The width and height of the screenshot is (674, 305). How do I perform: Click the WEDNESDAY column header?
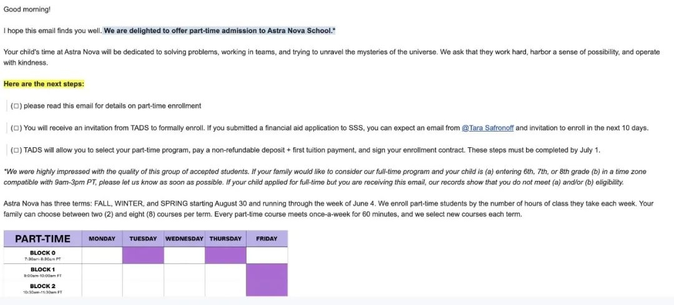[x=184, y=239]
